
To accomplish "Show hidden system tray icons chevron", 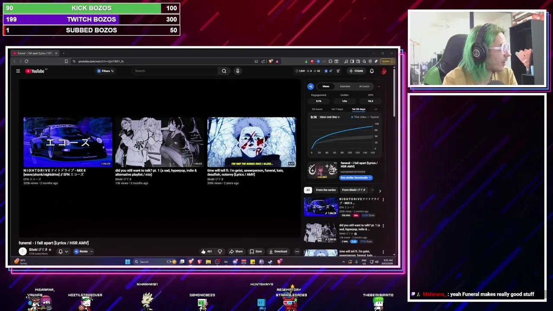I will (x=343, y=262).
